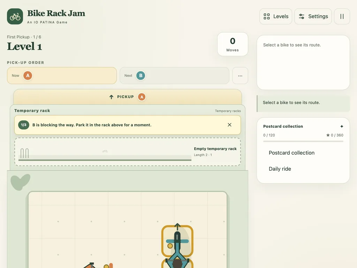Open the Daily ride item
357x268 pixels.
tap(280, 169)
